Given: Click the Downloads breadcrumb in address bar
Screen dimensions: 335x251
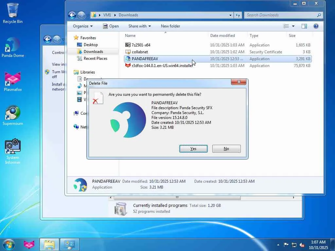Looking at the screenshot, I should pos(128,15).
